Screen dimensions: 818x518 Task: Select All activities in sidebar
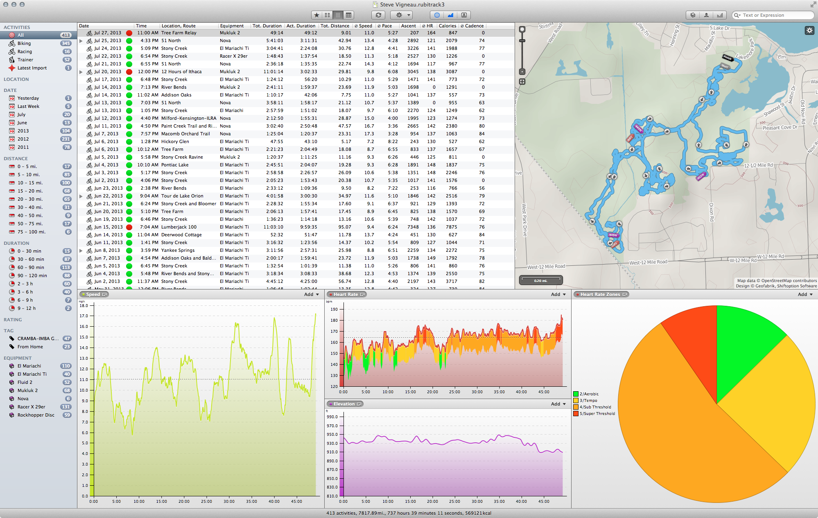click(38, 35)
